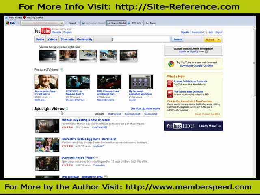Go to the Home tab

point(40,39)
